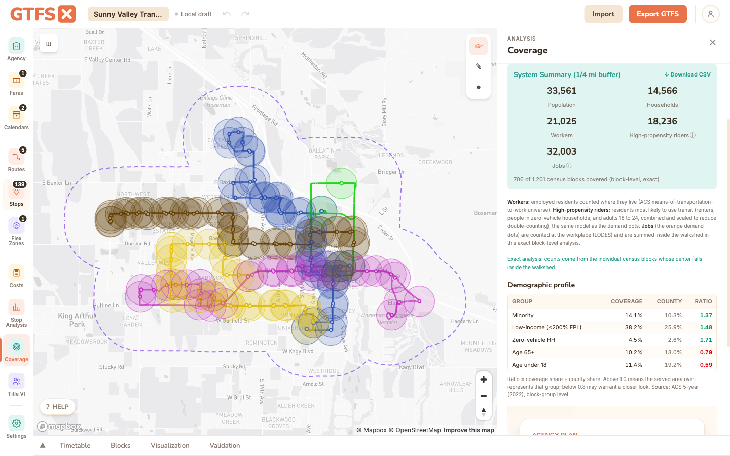Screen dimensions: 730x456
Task: Click the GTFS X logo
Action: click(43, 14)
